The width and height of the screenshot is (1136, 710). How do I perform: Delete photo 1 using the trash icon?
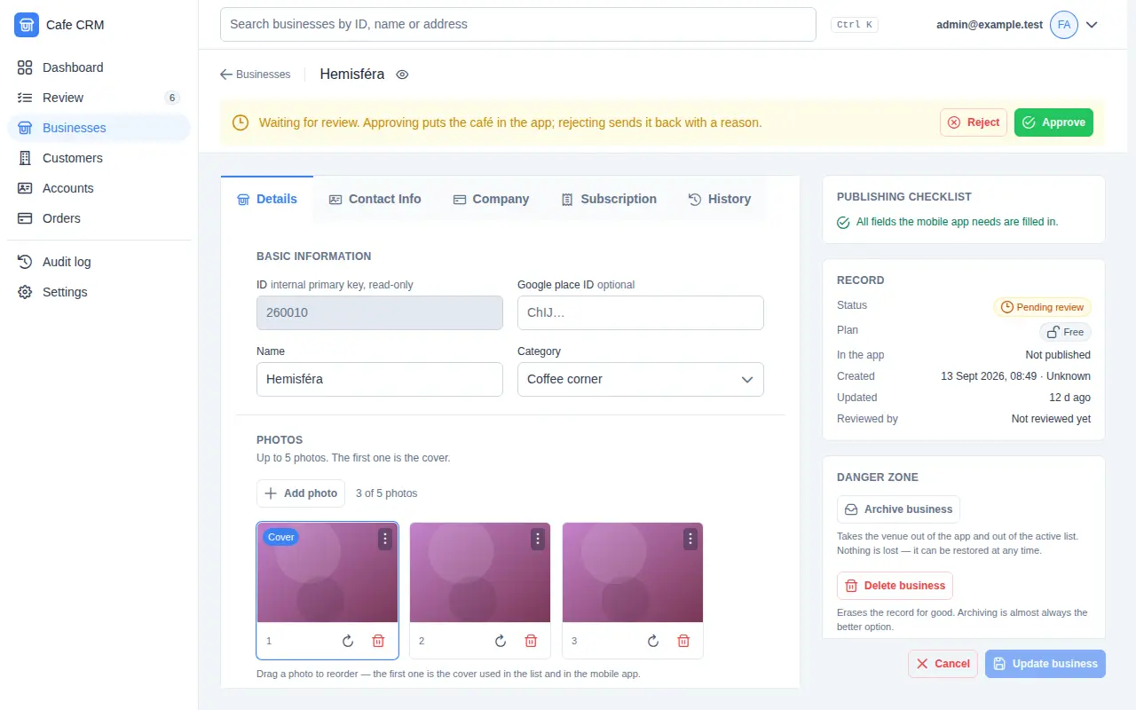point(378,641)
